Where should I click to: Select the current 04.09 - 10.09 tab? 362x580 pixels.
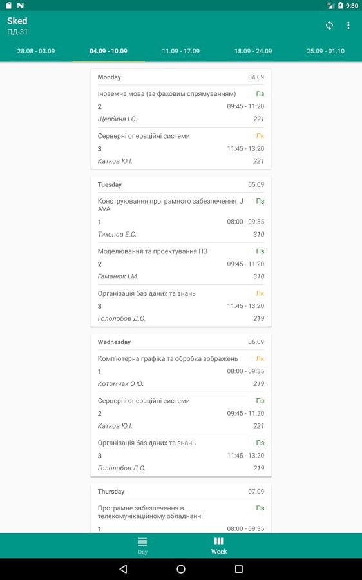pyautogui.click(x=108, y=51)
